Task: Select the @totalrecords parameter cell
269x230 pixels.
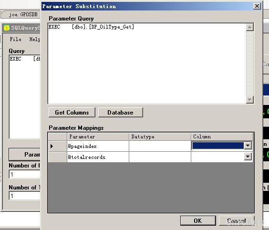Action: 98,157
